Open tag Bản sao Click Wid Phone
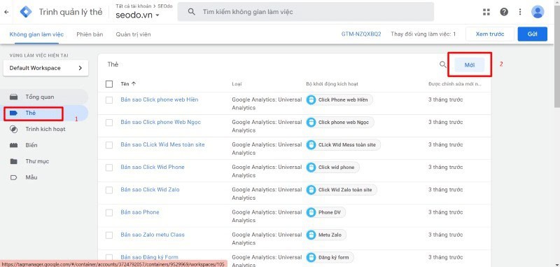This screenshot has height=267, width=560. tap(153, 167)
